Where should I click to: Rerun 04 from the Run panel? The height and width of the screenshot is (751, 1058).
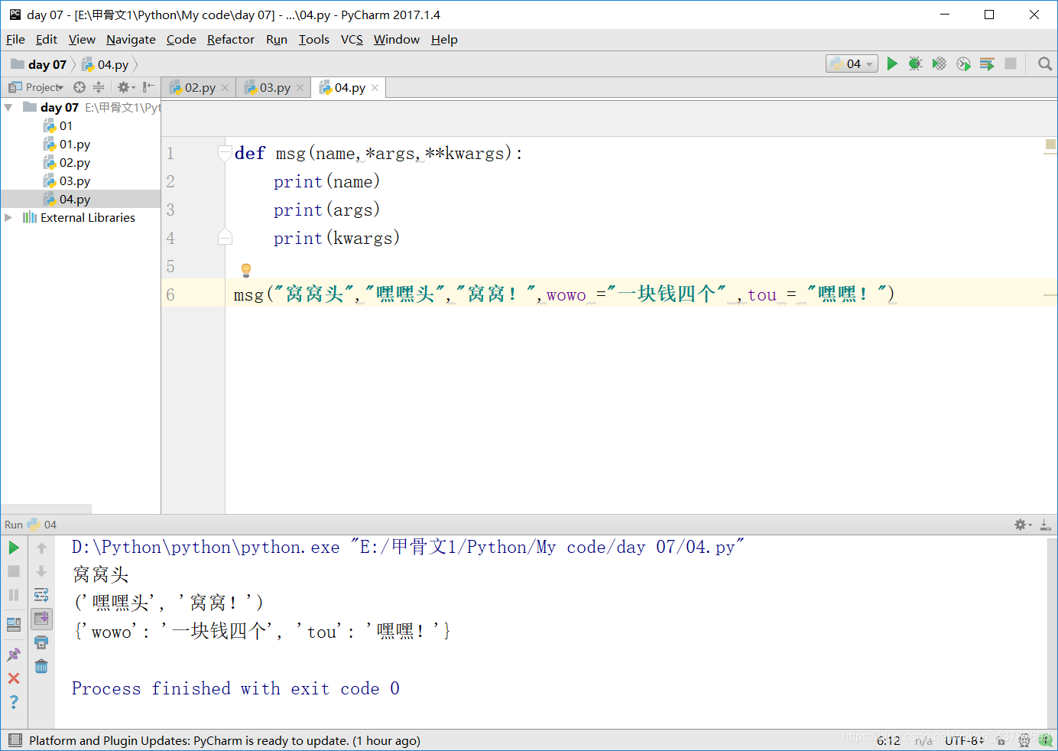pos(14,548)
